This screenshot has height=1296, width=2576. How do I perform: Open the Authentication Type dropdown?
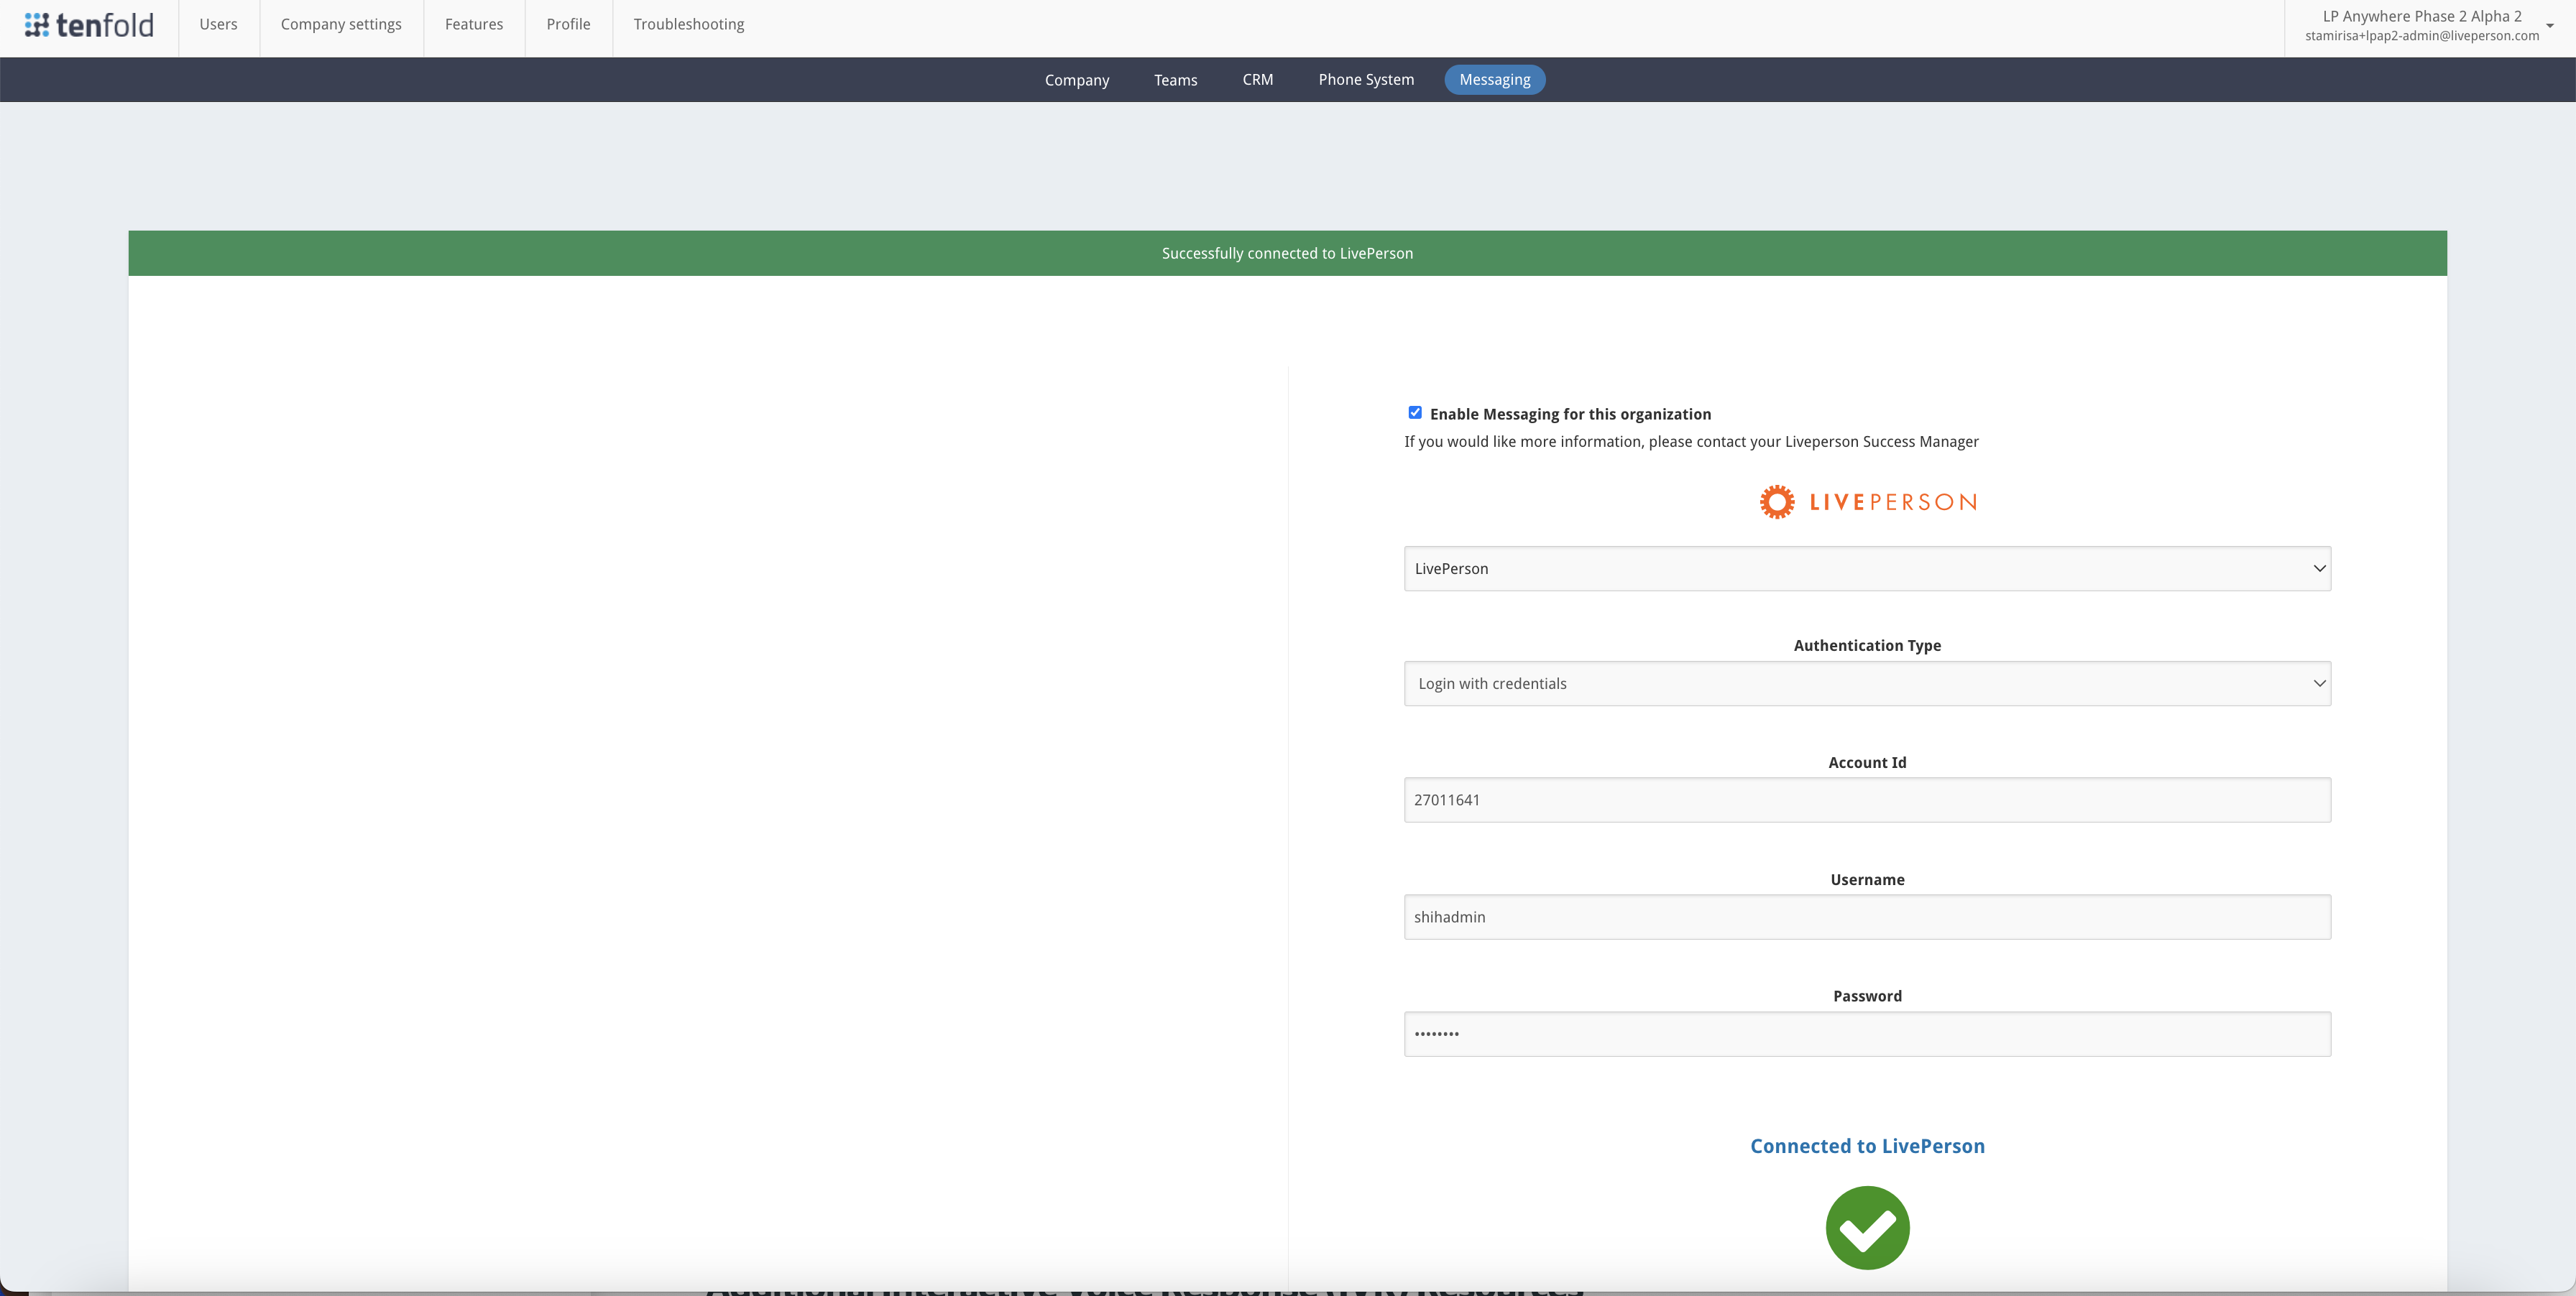(x=1866, y=683)
